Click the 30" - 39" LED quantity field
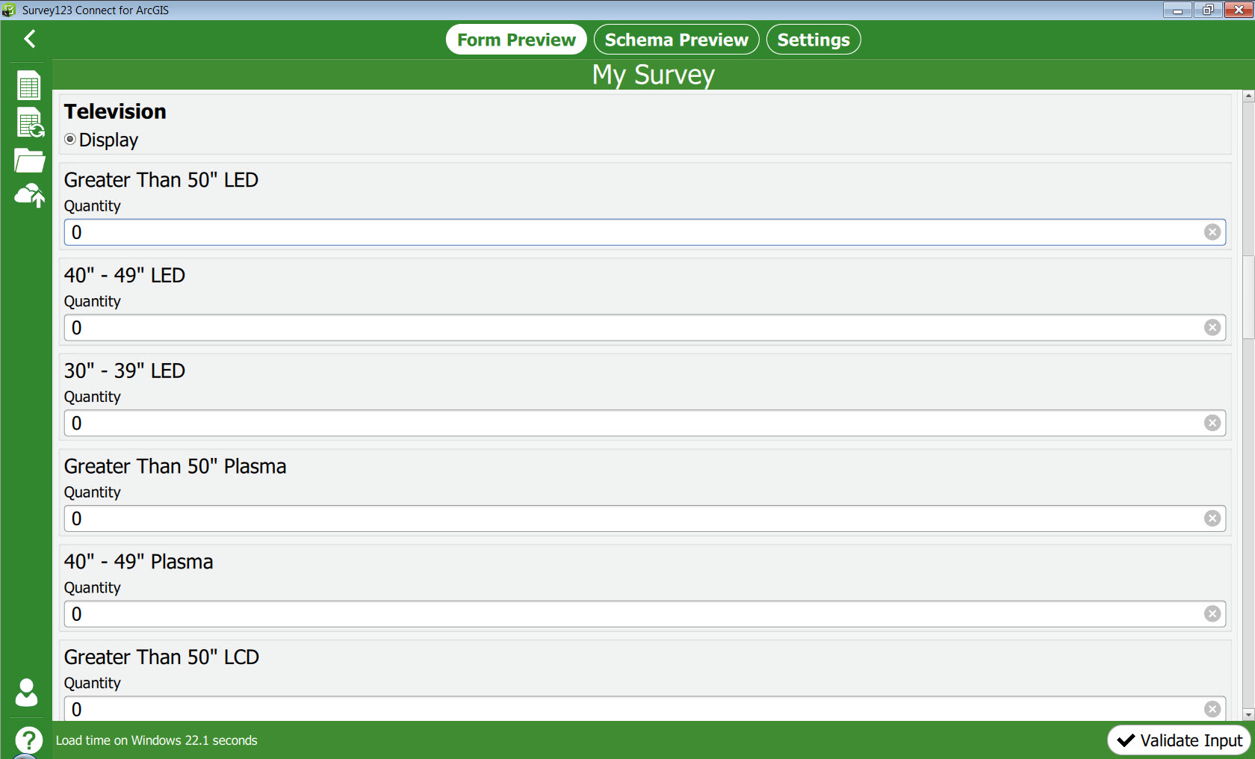Image resolution: width=1255 pixels, height=759 pixels. click(644, 423)
